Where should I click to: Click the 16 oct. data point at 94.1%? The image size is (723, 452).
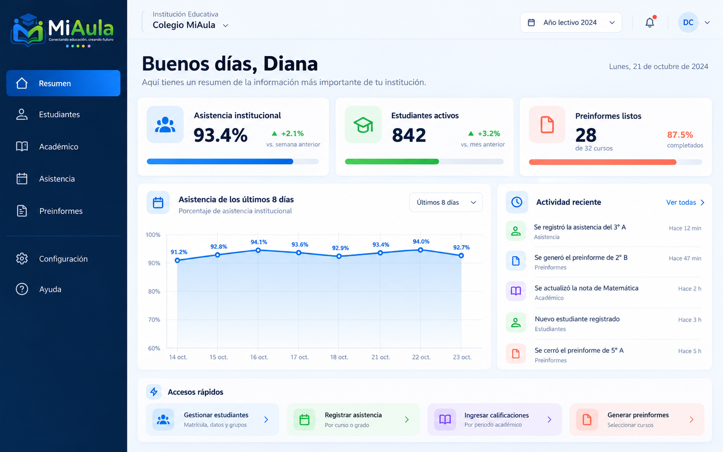[x=258, y=250]
